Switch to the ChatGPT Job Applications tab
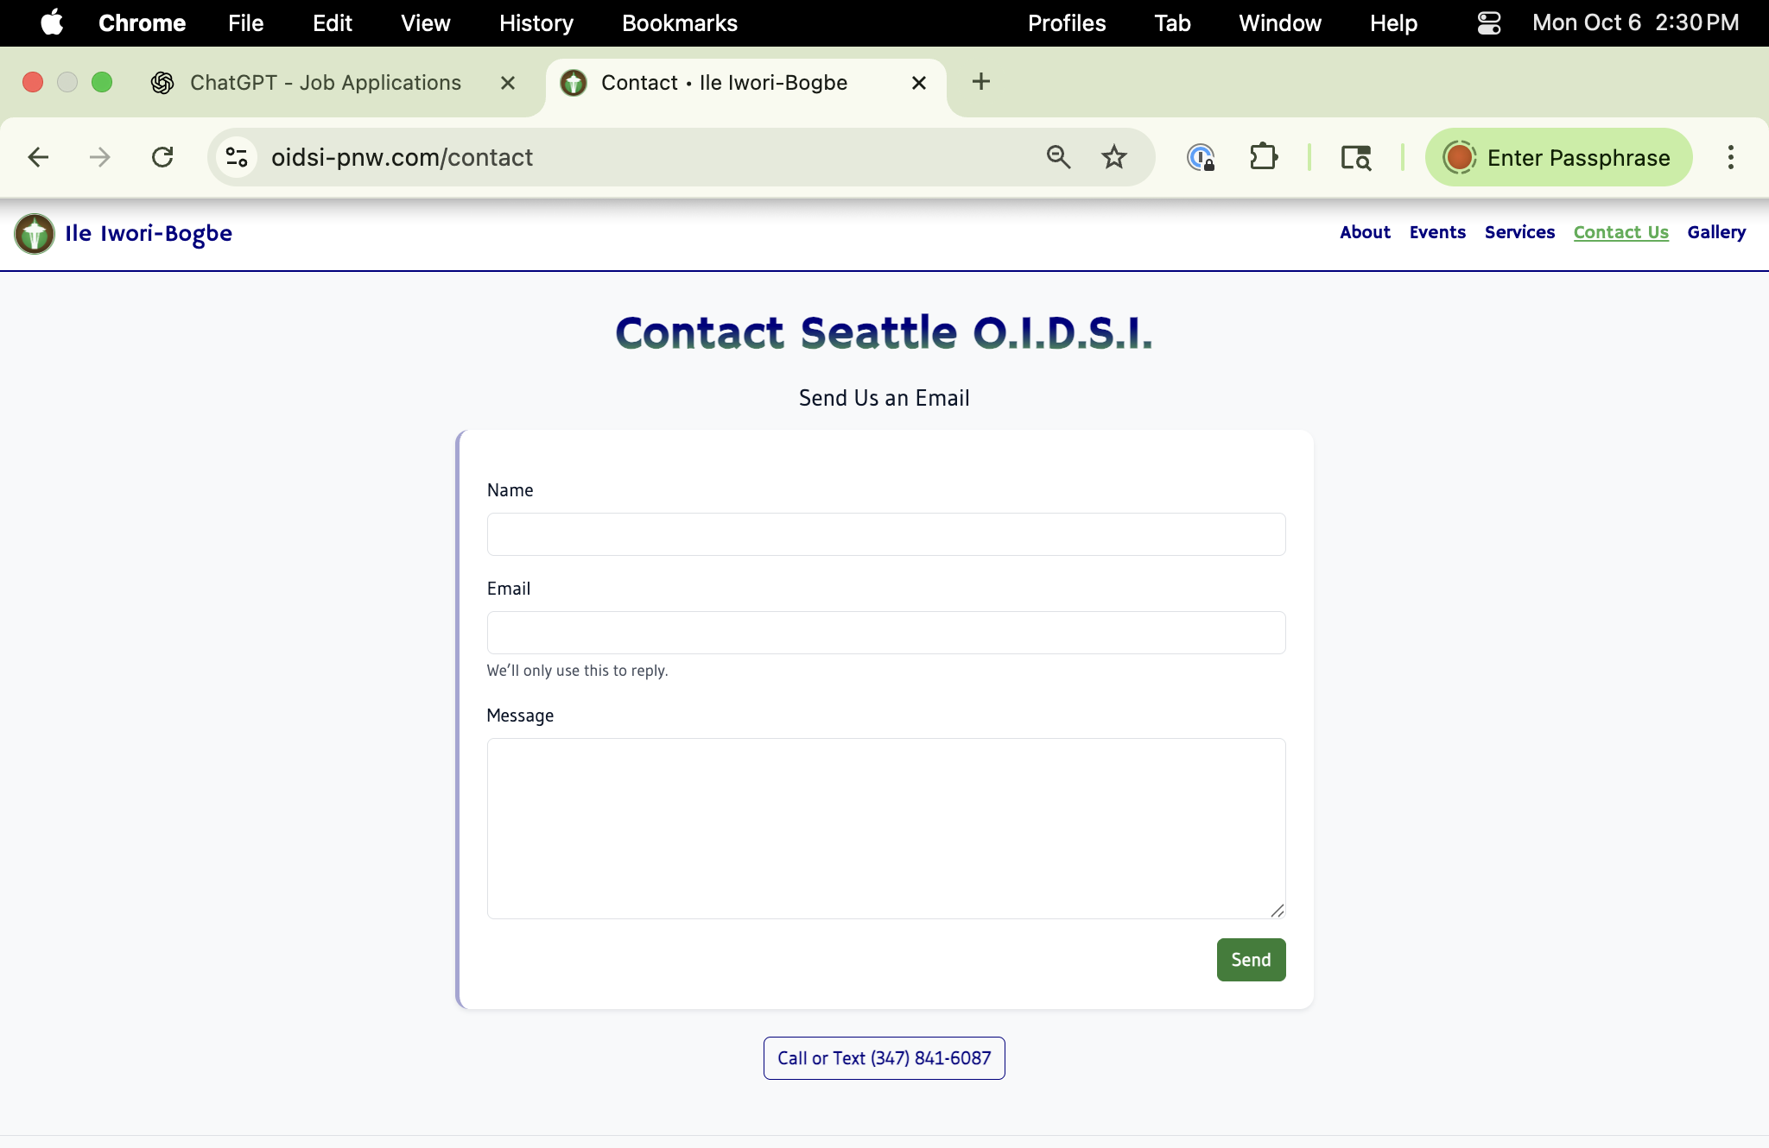The height and width of the screenshot is (1148, 1769). pos(325,82)
